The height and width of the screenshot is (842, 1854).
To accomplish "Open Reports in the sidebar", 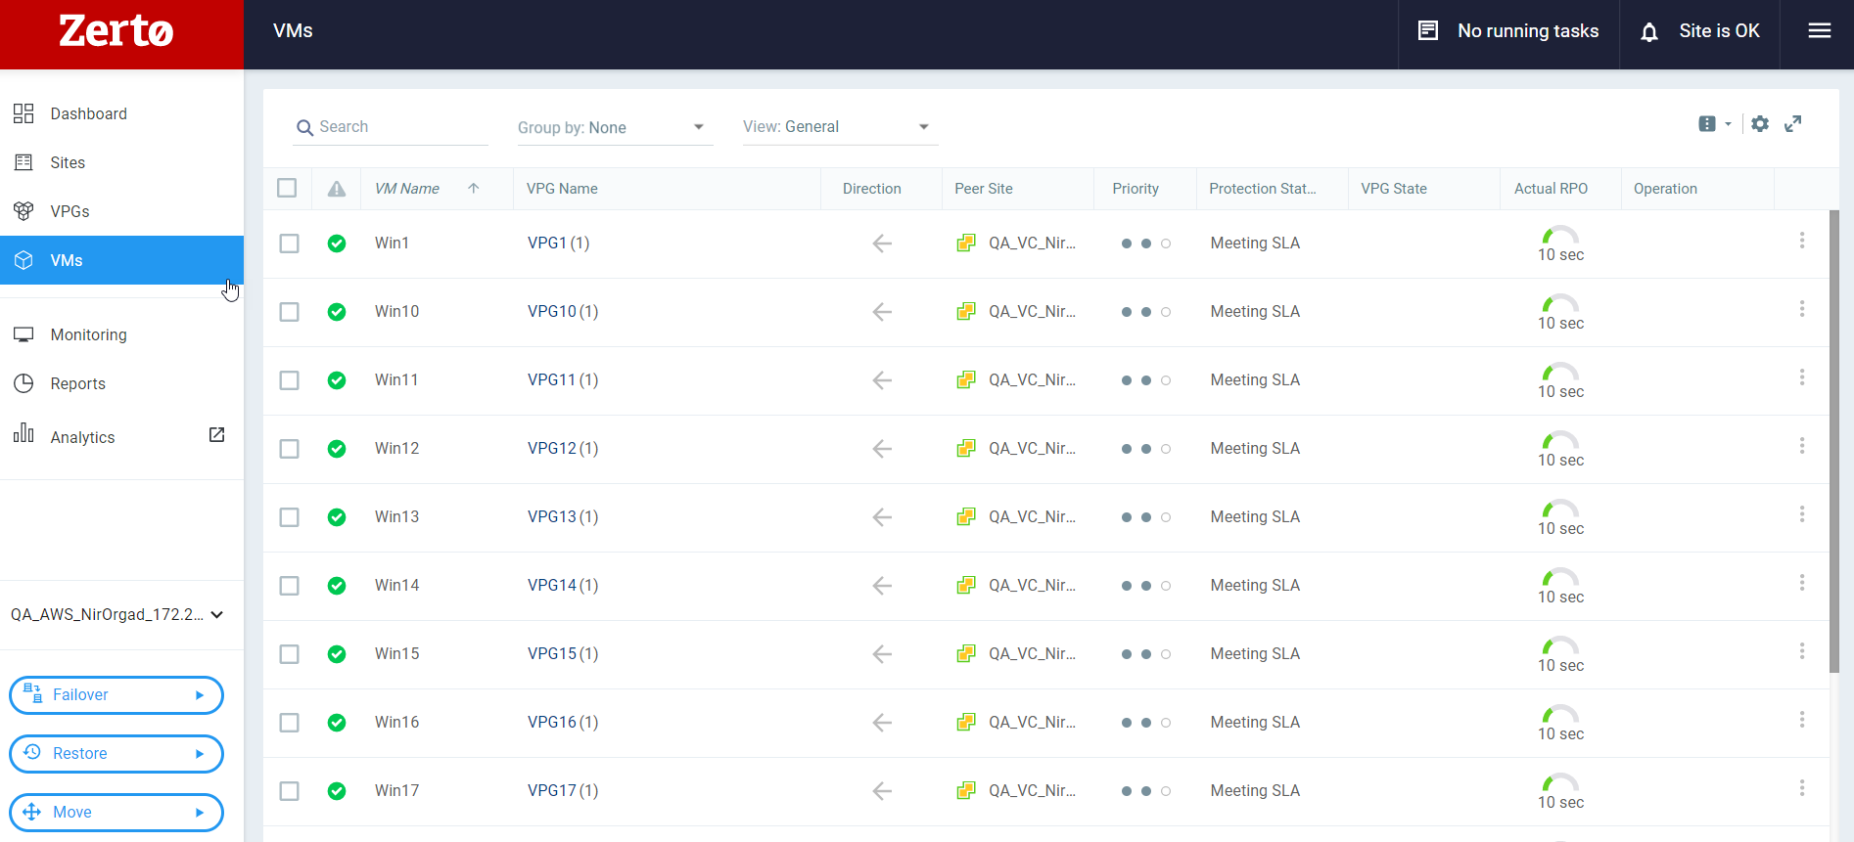I will (x=121, y=383).
